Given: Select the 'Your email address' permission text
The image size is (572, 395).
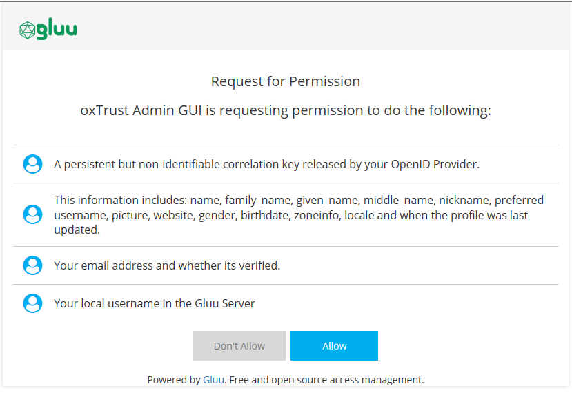Looking at the screenshot, I should click(167, 265).
